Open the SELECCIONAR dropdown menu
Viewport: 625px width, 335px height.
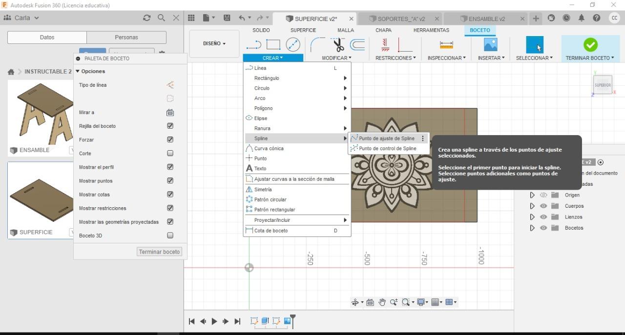[x=534, y=58]
